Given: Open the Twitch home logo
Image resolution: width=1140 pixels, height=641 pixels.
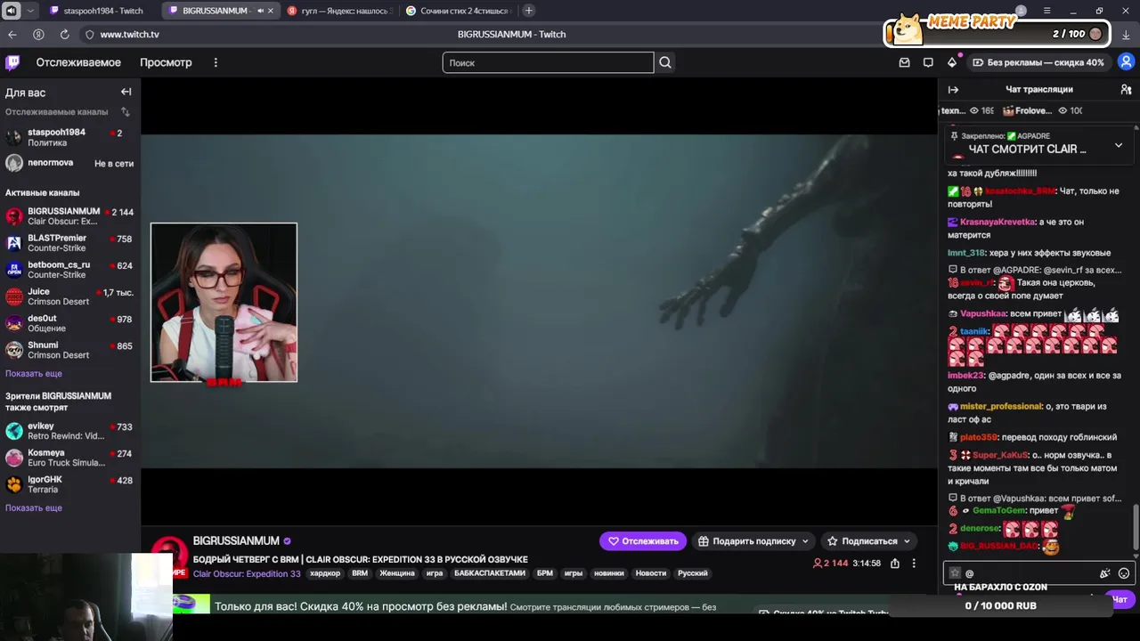Looking at the screenshot, I should click(x=12, y=62).
